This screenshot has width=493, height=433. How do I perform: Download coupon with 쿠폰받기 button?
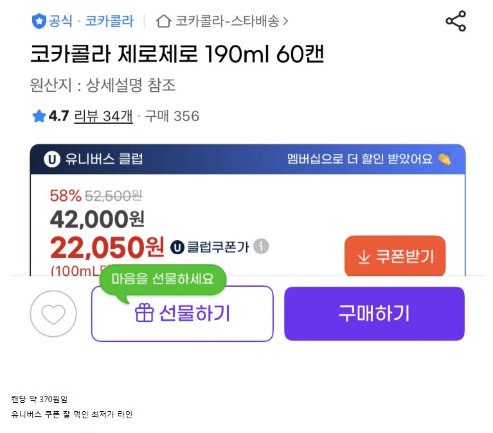pyautogui.click(x=395, y=257)
